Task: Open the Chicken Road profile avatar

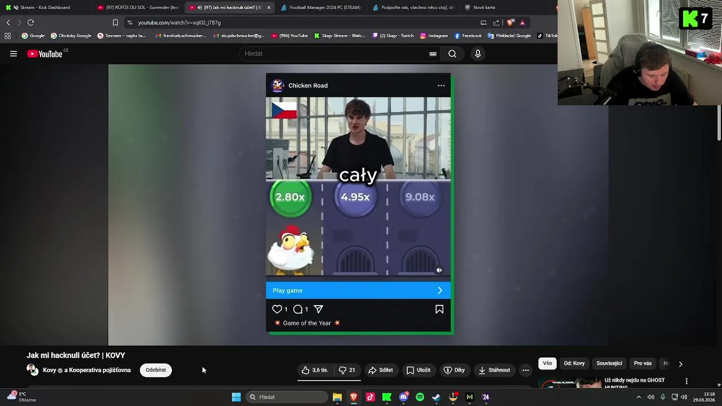Action: [x=278, y=86]
